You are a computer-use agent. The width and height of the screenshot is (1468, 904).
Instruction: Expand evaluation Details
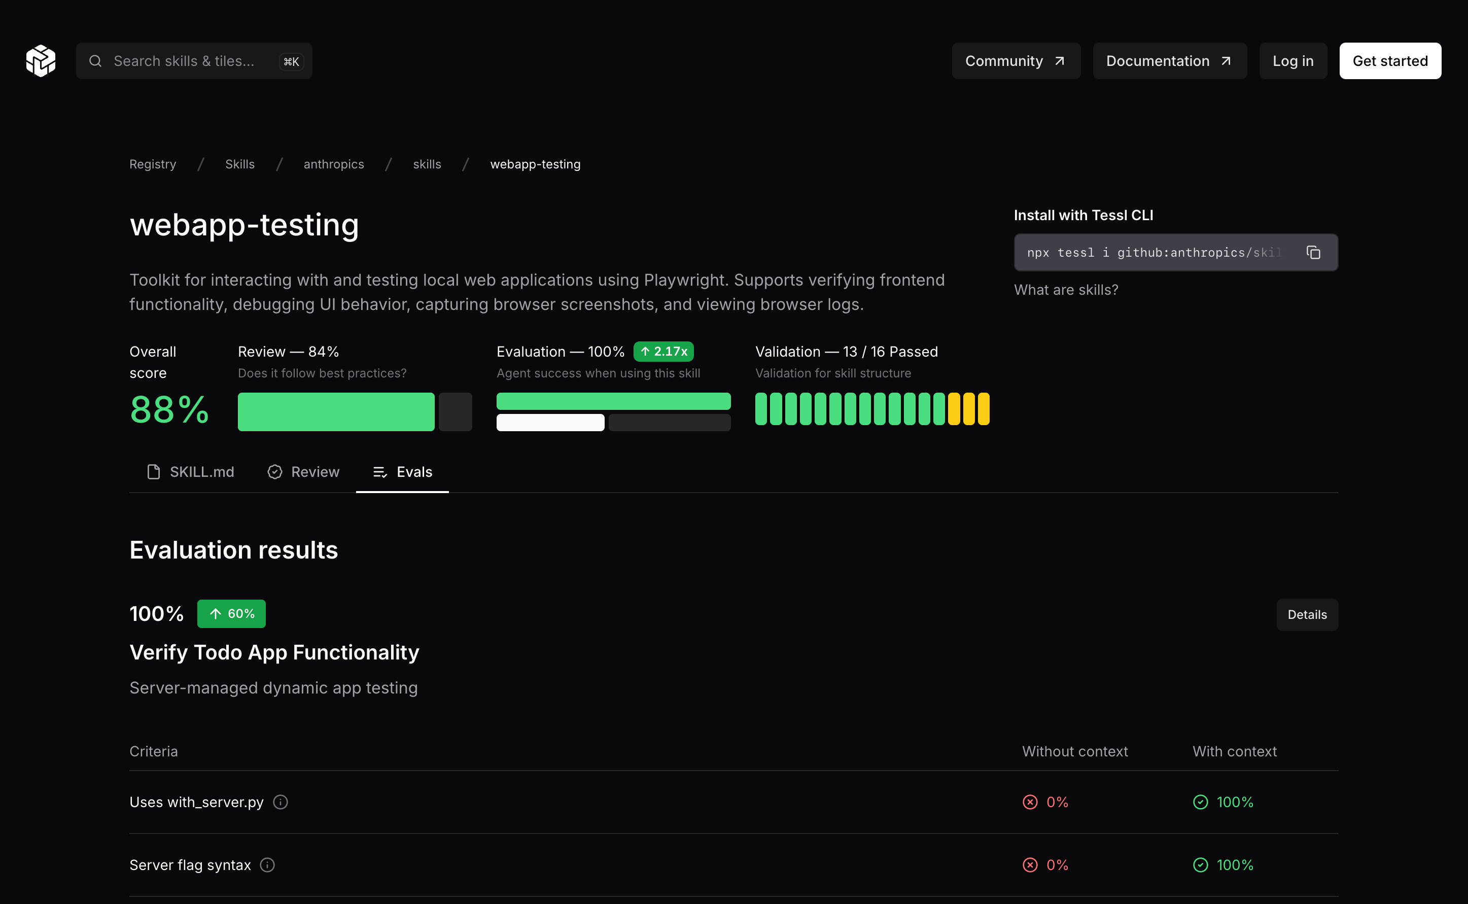coord(1307,615)
